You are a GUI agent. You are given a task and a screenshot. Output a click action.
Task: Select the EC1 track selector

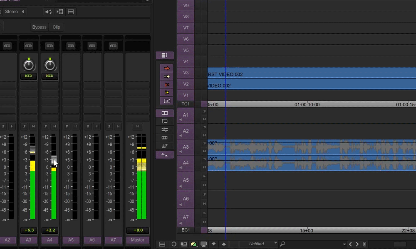pyautogui.click(x=186, y=230)
